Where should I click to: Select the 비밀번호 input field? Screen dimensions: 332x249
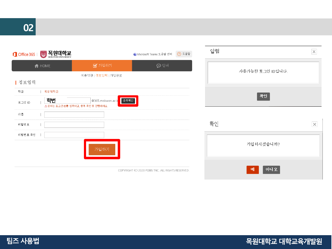[x=74, y=125]
